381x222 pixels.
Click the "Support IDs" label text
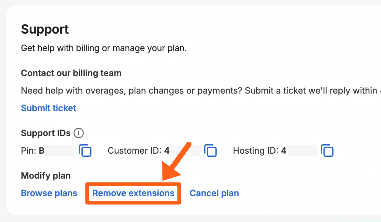[x=46, y=133]
